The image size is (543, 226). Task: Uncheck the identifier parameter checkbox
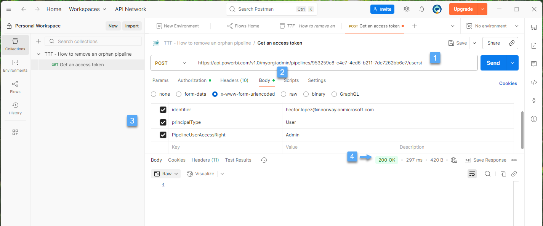click(x=163, y=110)
